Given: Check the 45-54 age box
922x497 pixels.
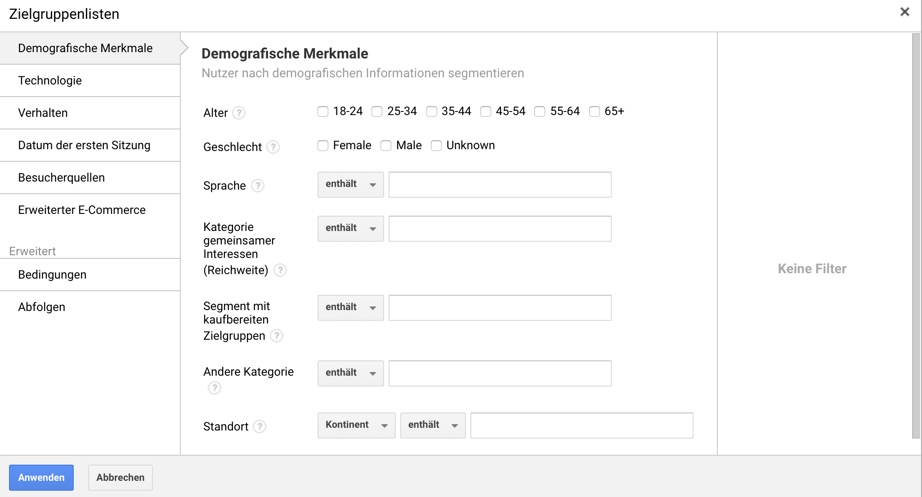Looking at the screenshot, I should [486, 111].
